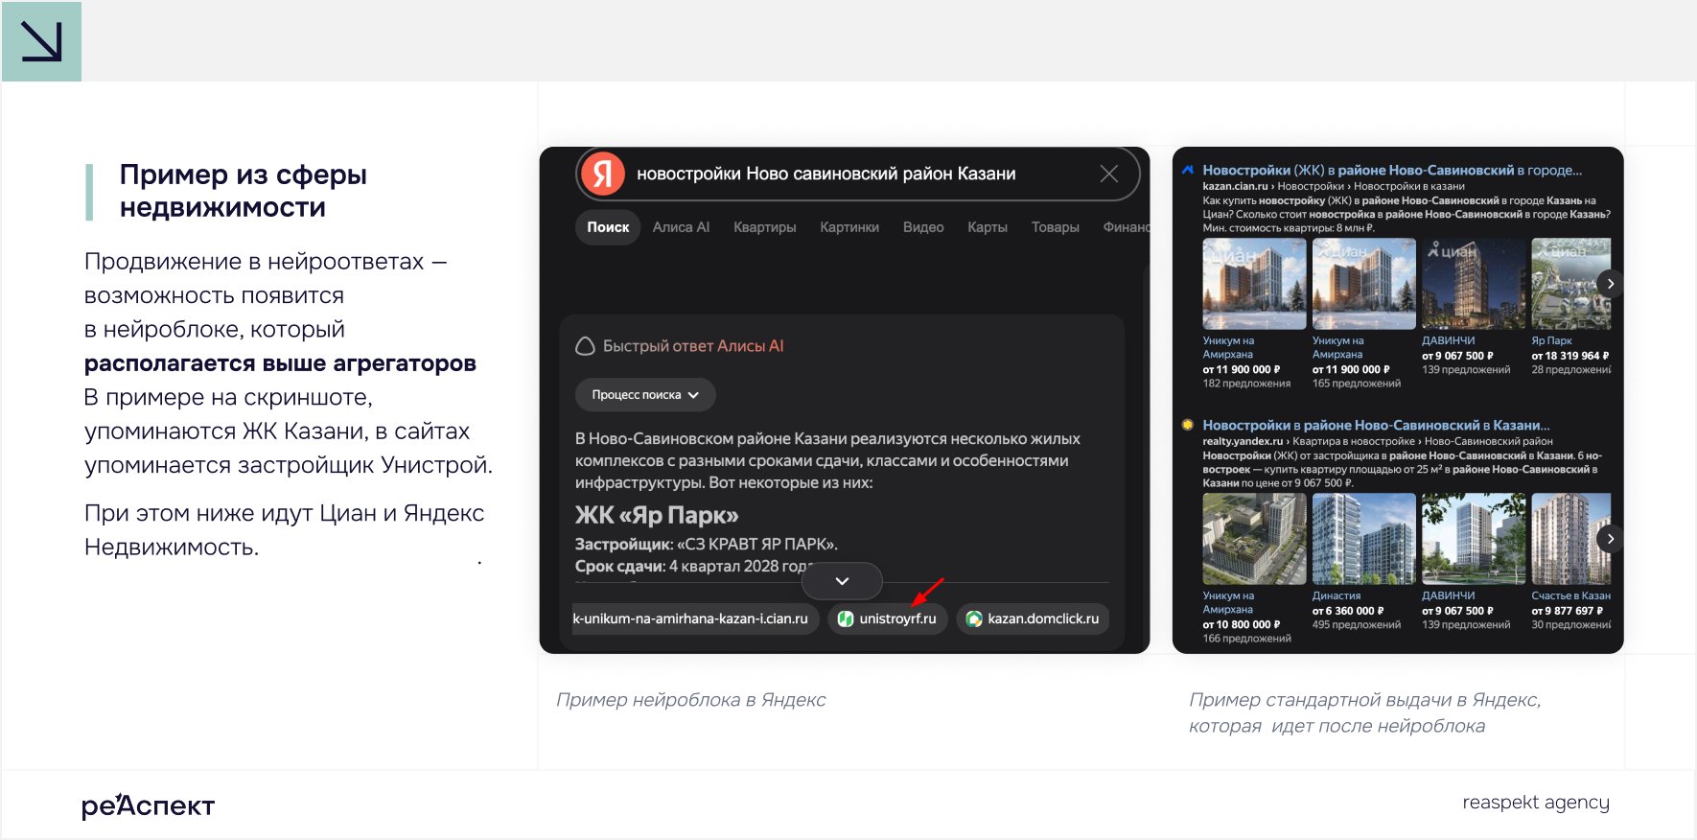Screen dimensions: 1697x840
Task: Switch to the Видео tab
Action: (923, 227)
